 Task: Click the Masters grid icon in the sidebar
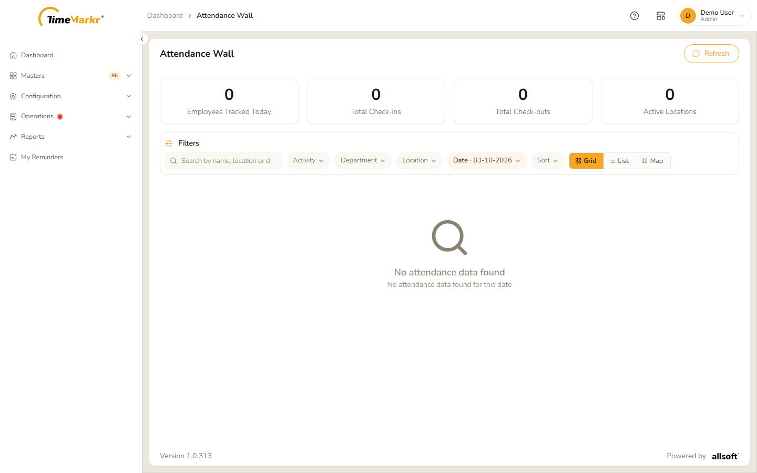pyautogui.click(x=13, y=76)
